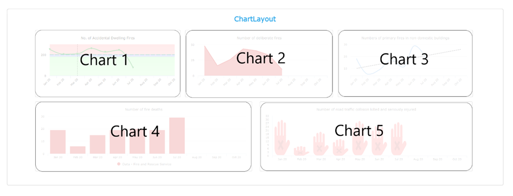Click the dotted trend line in Chart 3
The height and width of the screenshot is (196, 513).
pos(409,59)
